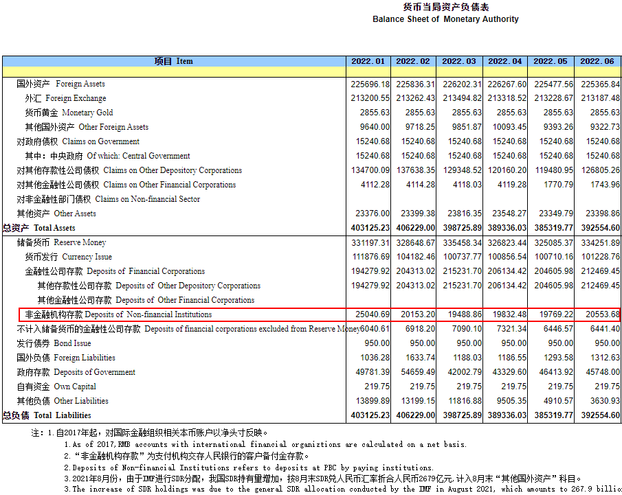Select Claims on Depository Corporations value 134700.09
The height and width of the screenshot is (495, 622).
370,170
